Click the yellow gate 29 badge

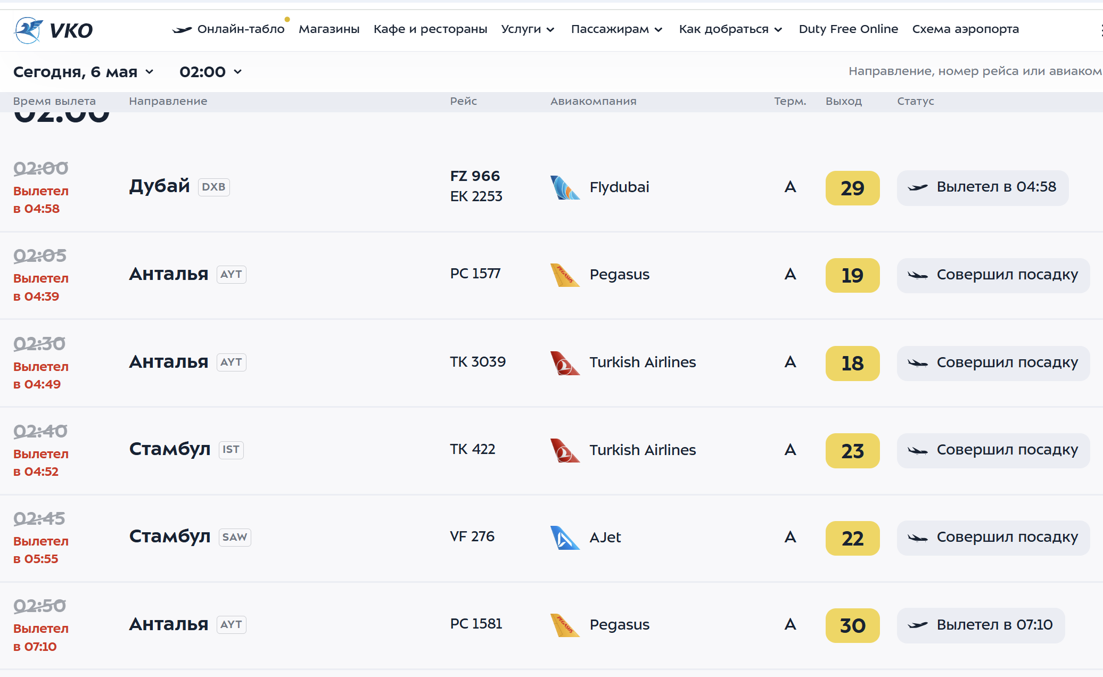tap(852, 188)
